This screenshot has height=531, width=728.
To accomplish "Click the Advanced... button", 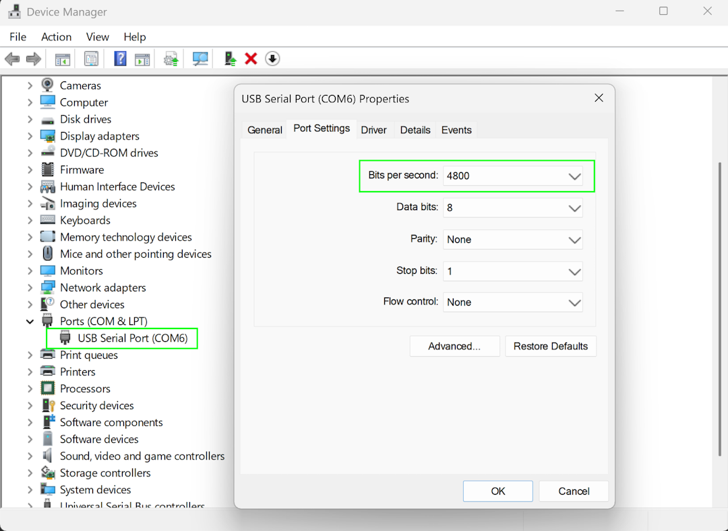I will [454, 347].
